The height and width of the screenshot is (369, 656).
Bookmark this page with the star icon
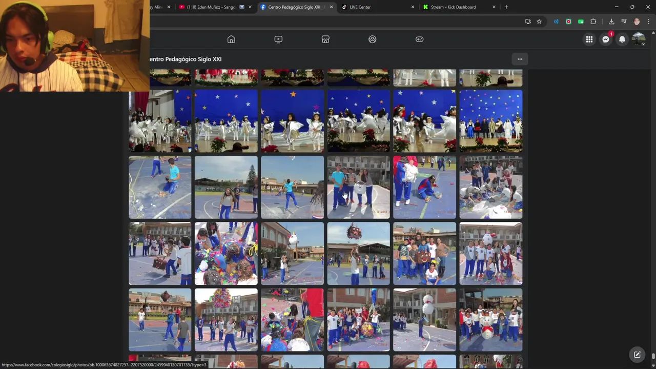pos(539,22)
